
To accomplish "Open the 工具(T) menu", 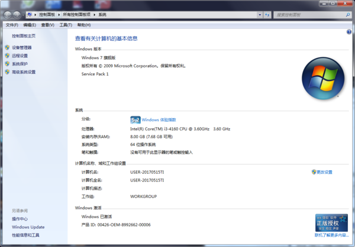I will (65, 25).
